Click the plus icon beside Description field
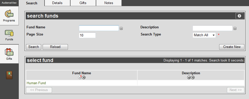 tap(235, 29)
